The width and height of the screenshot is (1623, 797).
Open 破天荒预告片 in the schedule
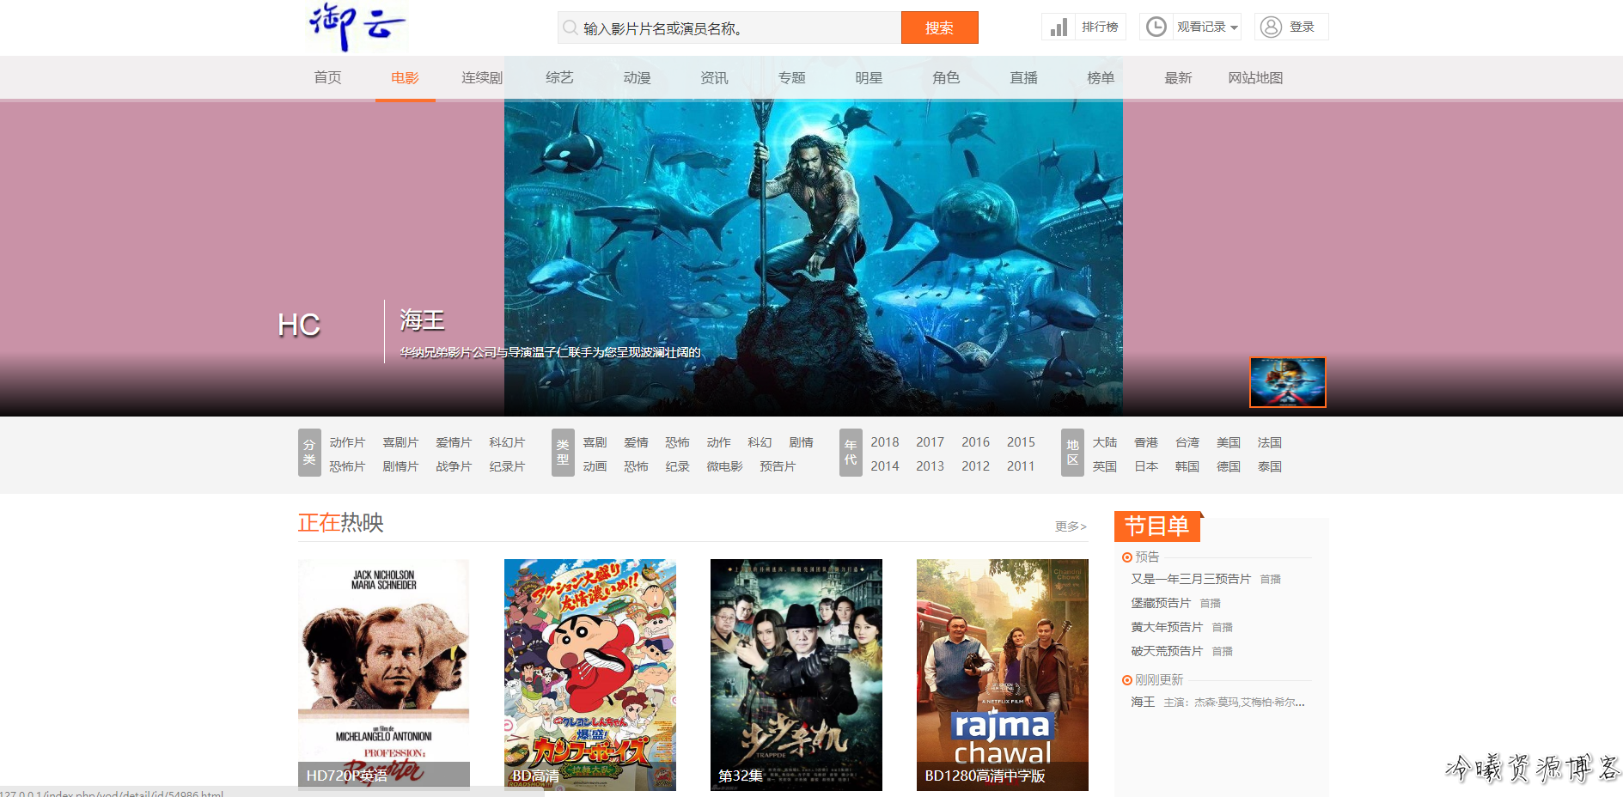1167,651
